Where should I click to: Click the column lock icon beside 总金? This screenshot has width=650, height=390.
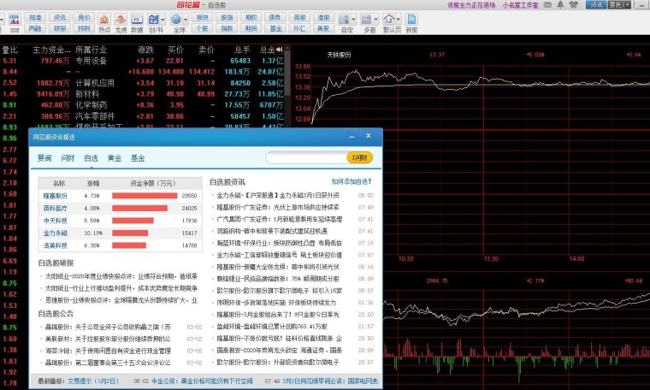(x=280, y=50)
